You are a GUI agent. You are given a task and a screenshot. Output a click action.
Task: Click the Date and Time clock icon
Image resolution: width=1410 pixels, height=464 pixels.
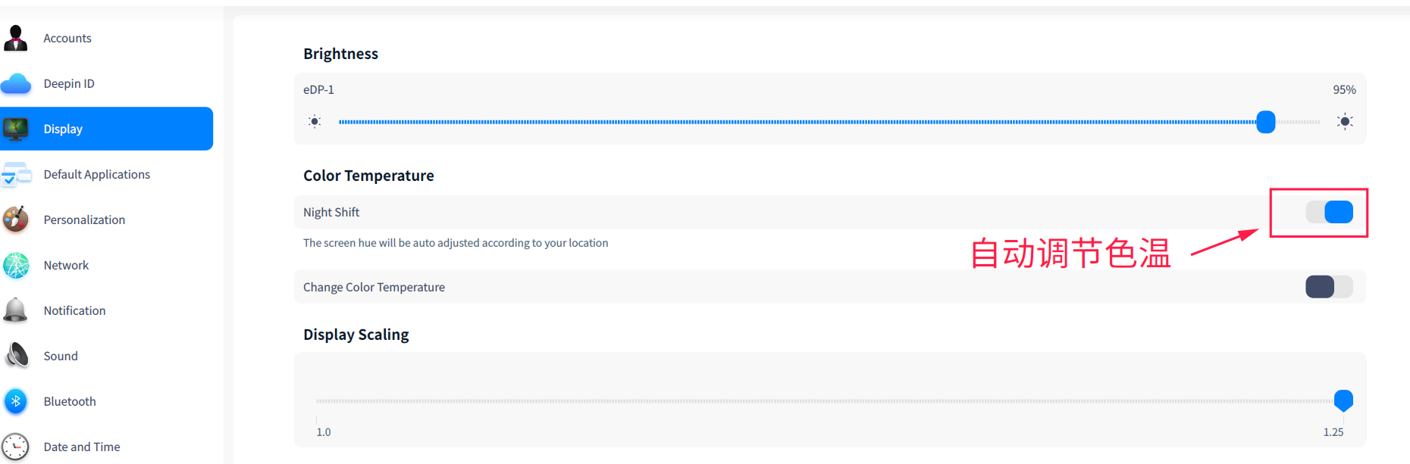(16, 447)
